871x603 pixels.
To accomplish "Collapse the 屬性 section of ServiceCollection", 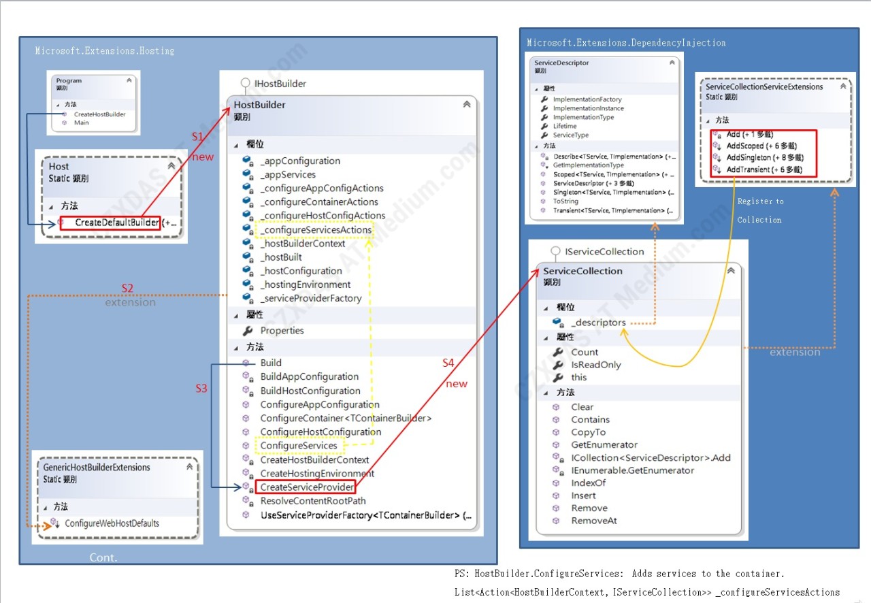I will 547,338.
